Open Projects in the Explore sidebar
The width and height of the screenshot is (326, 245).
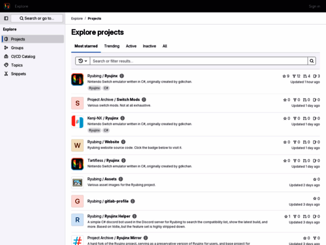pyautogui.click(x=33, y=39)
